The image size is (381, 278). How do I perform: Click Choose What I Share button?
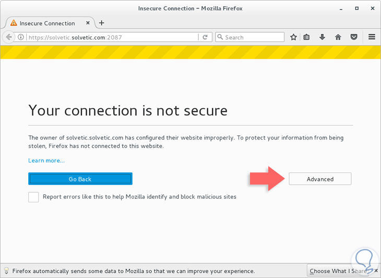click(338, 271)
